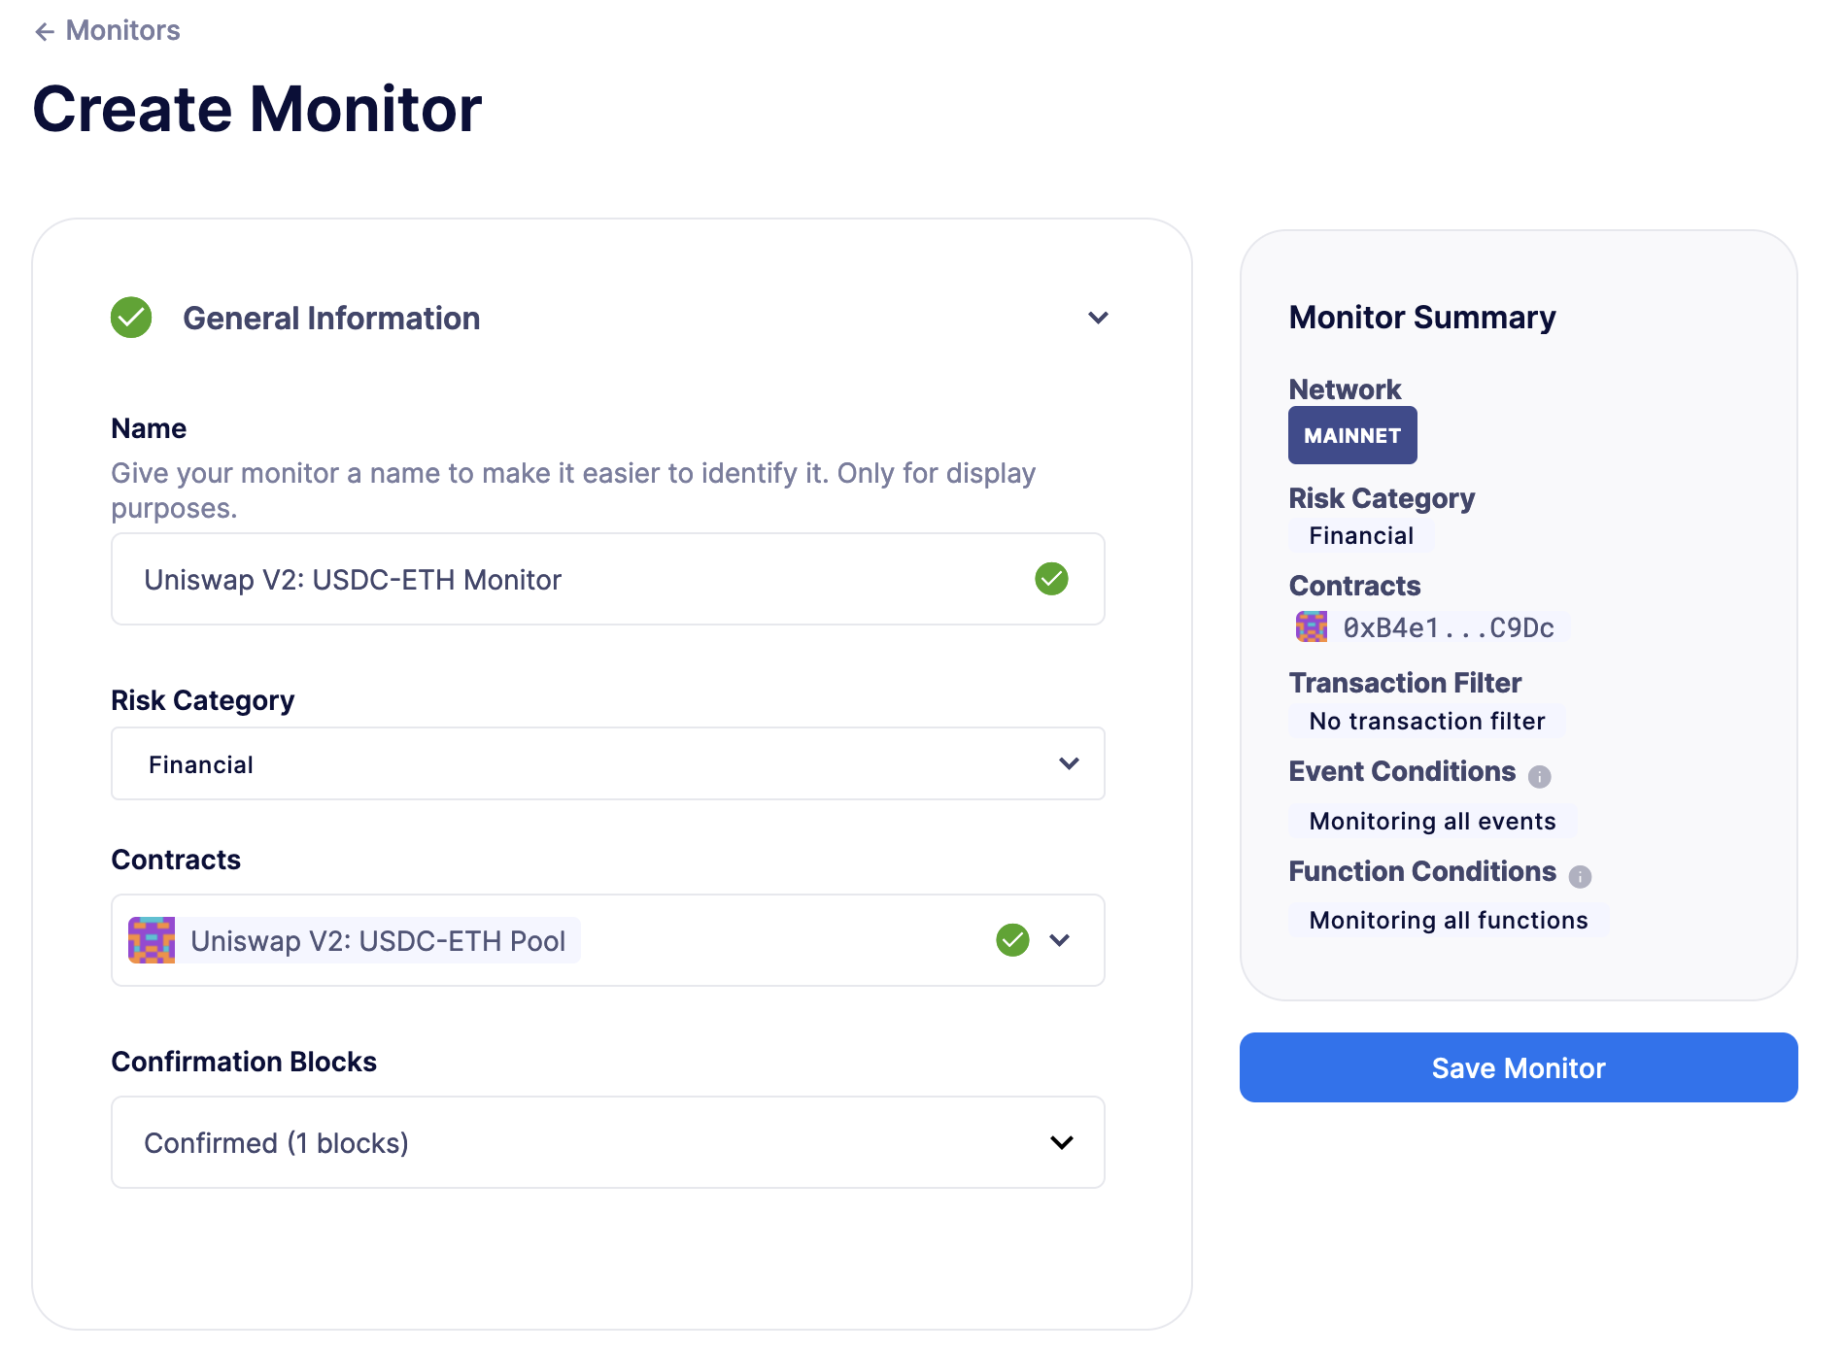This screenshot has width=1844, height=1352.
Task: Select the MAINNET network badge
Action: coord(1352,435)
